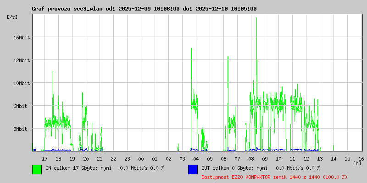Click the blue OUT legend color swatch

193,169
